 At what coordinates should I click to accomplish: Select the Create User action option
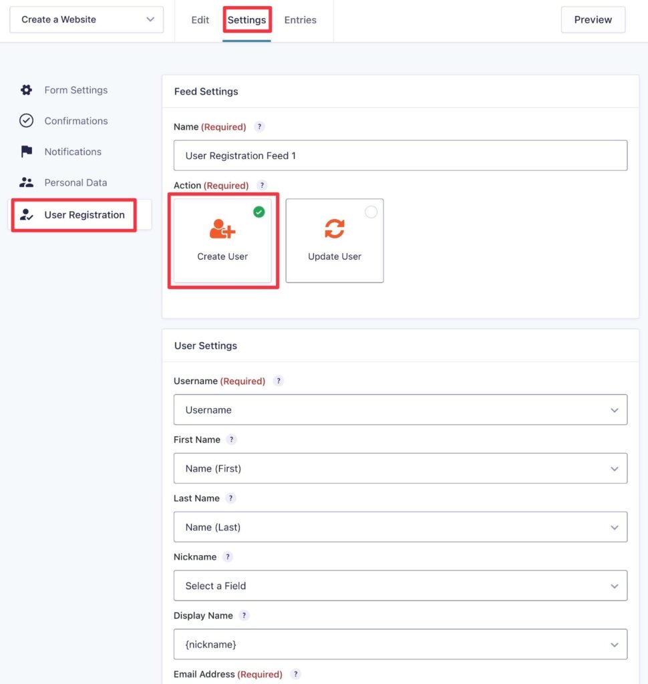[222, 240]
